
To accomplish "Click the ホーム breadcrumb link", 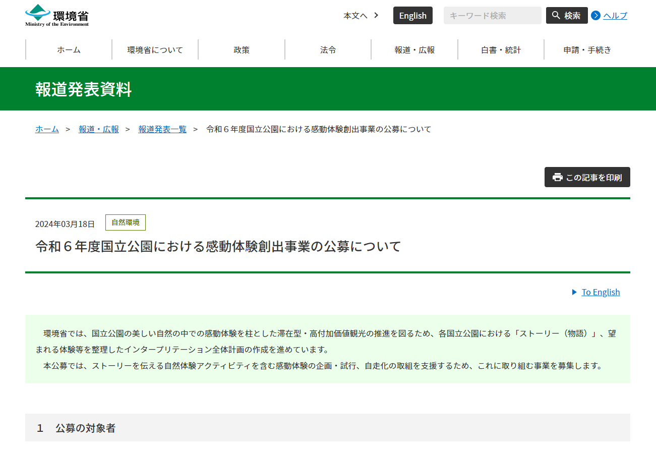I will (x=47, y=129).
